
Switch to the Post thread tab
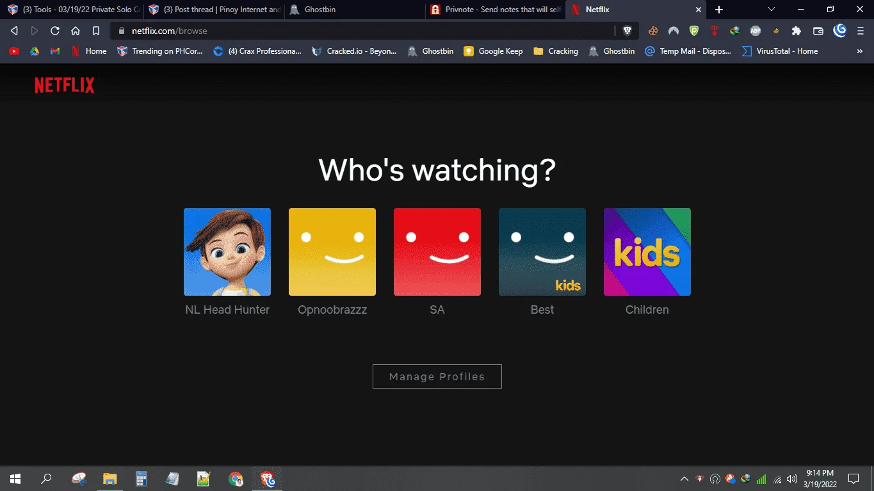(x=214, y=10)
